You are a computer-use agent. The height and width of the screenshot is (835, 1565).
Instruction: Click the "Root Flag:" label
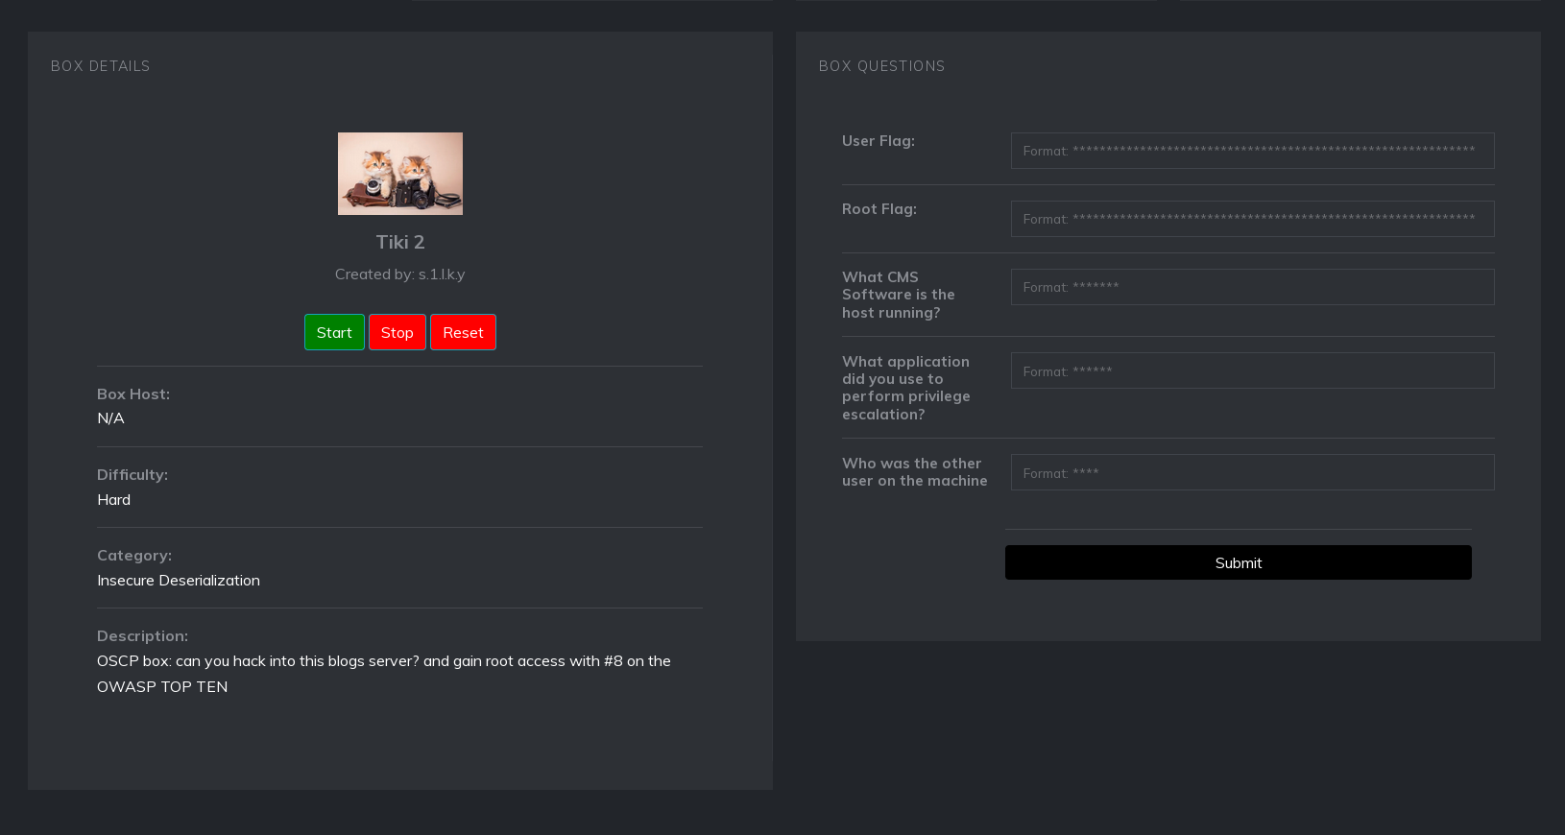tap(879, 209)
